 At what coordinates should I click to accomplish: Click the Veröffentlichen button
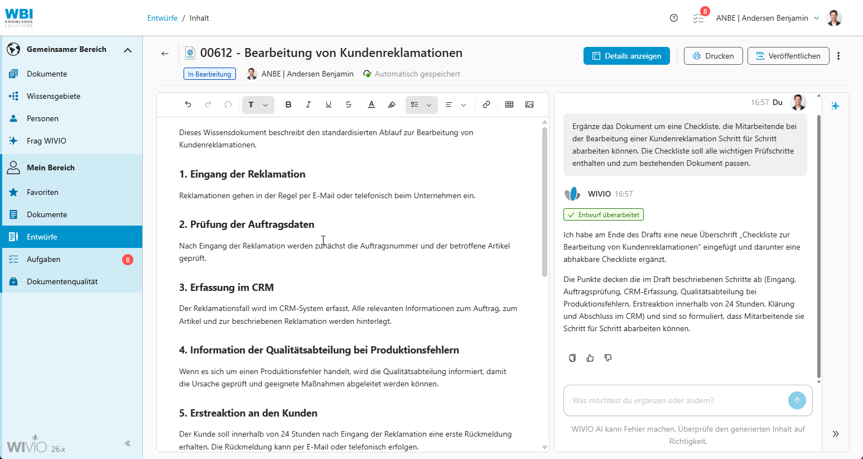[x=788, y=56]
